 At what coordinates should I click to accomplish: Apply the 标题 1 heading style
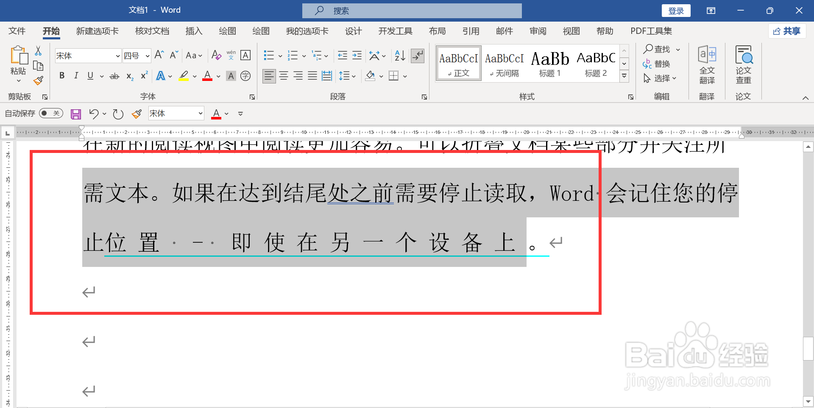pyautogui.click(x=550, y=64)
